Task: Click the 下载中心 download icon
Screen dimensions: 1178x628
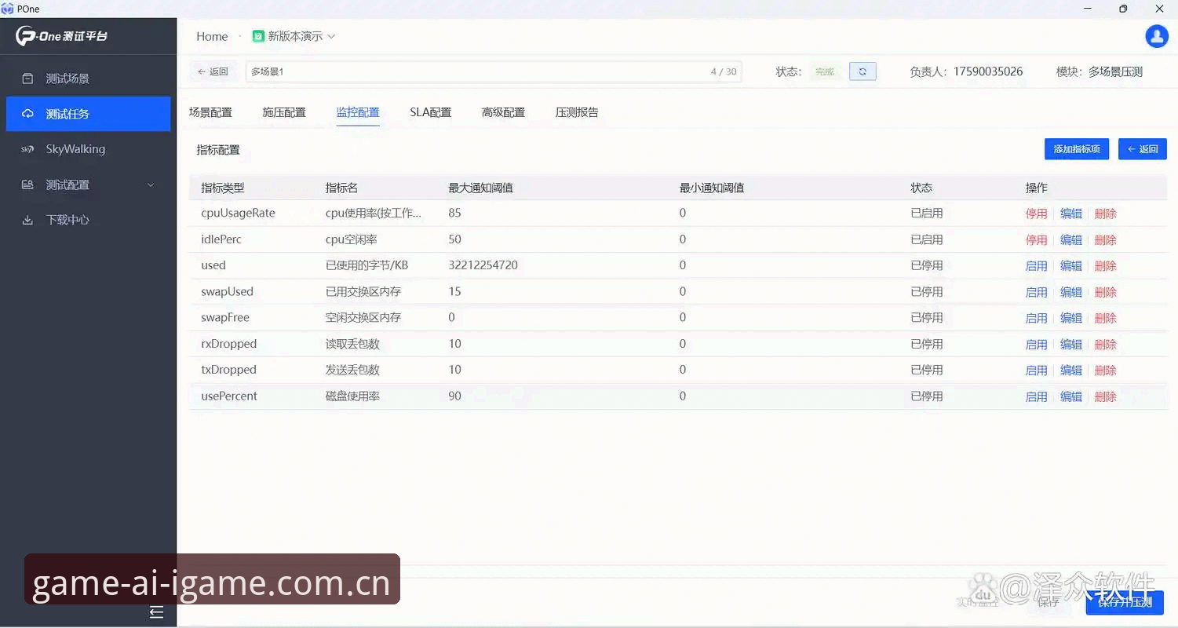Action: 27,220
